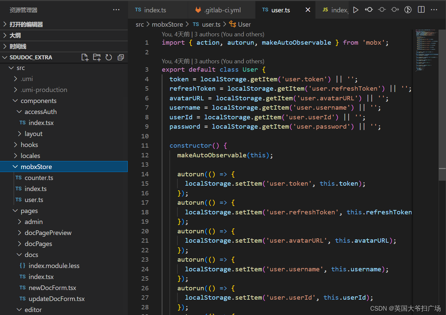The image size is (446, 315).
Task: Create a new folder in SDUDOC_EXTRA
Action: 97,57
